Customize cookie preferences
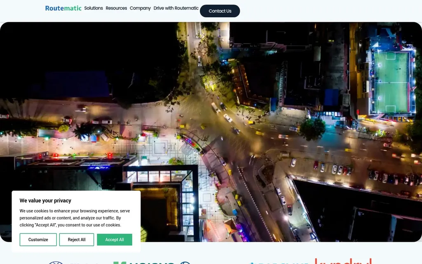The width and height of the screenshot is (422, 264). (x=38, y=240)
